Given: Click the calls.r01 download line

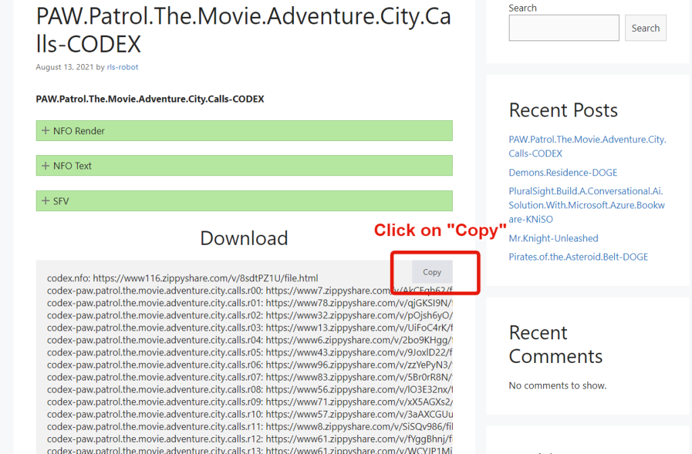Looking at the screenshot, I should coord(250,303).
